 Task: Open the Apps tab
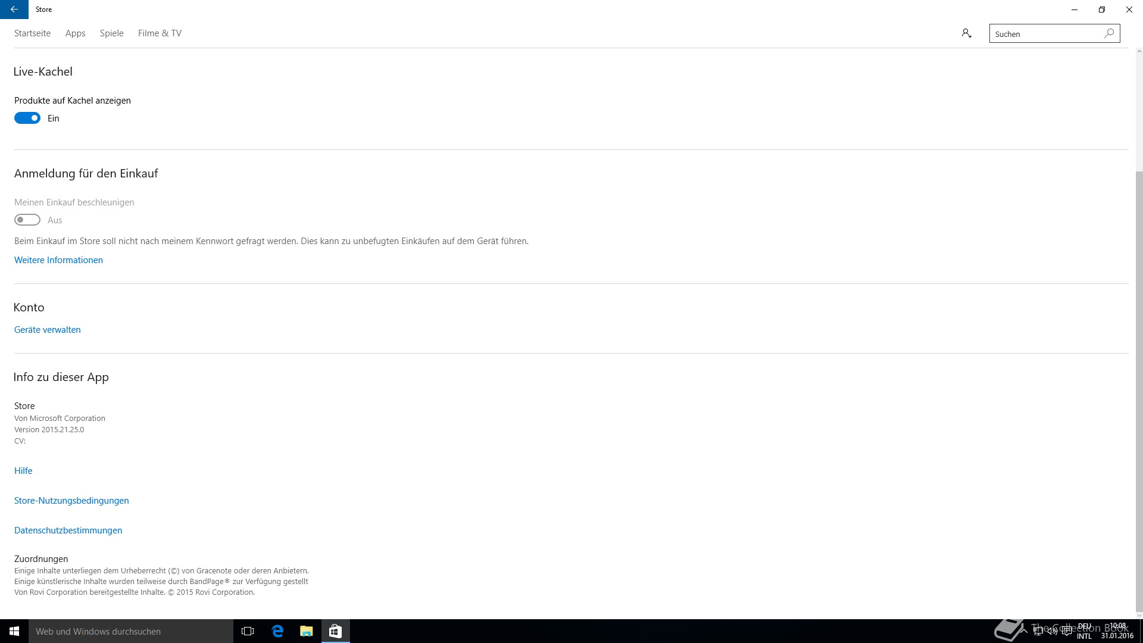point(76,33)
